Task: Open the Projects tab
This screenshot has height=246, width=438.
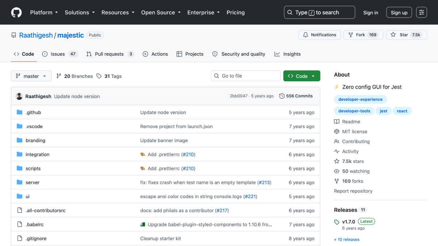Action: [190, 54]
